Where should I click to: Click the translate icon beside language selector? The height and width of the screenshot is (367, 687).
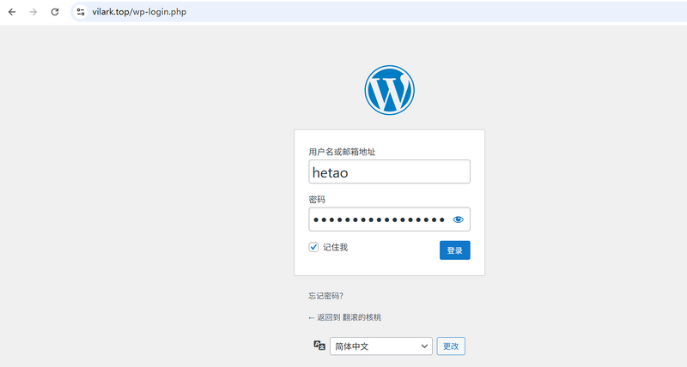tap(319, 346)
